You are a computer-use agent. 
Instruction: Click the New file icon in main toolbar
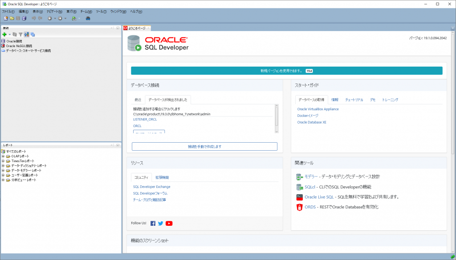[x=6, y=18]
